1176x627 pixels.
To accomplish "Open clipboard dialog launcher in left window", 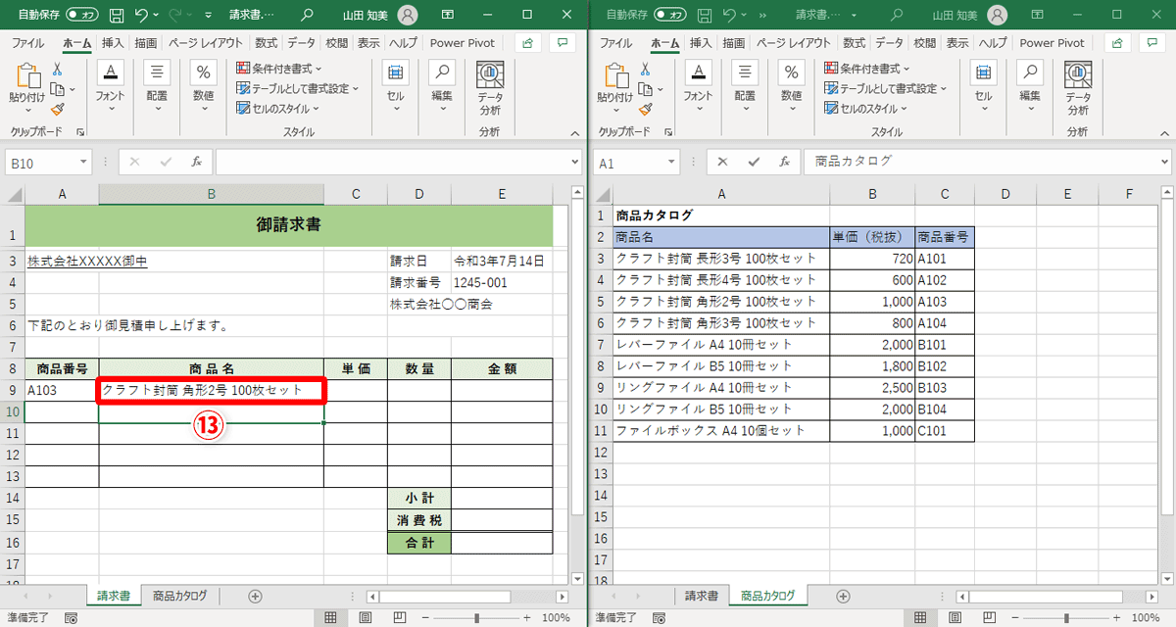I will (x=80, y=131).
